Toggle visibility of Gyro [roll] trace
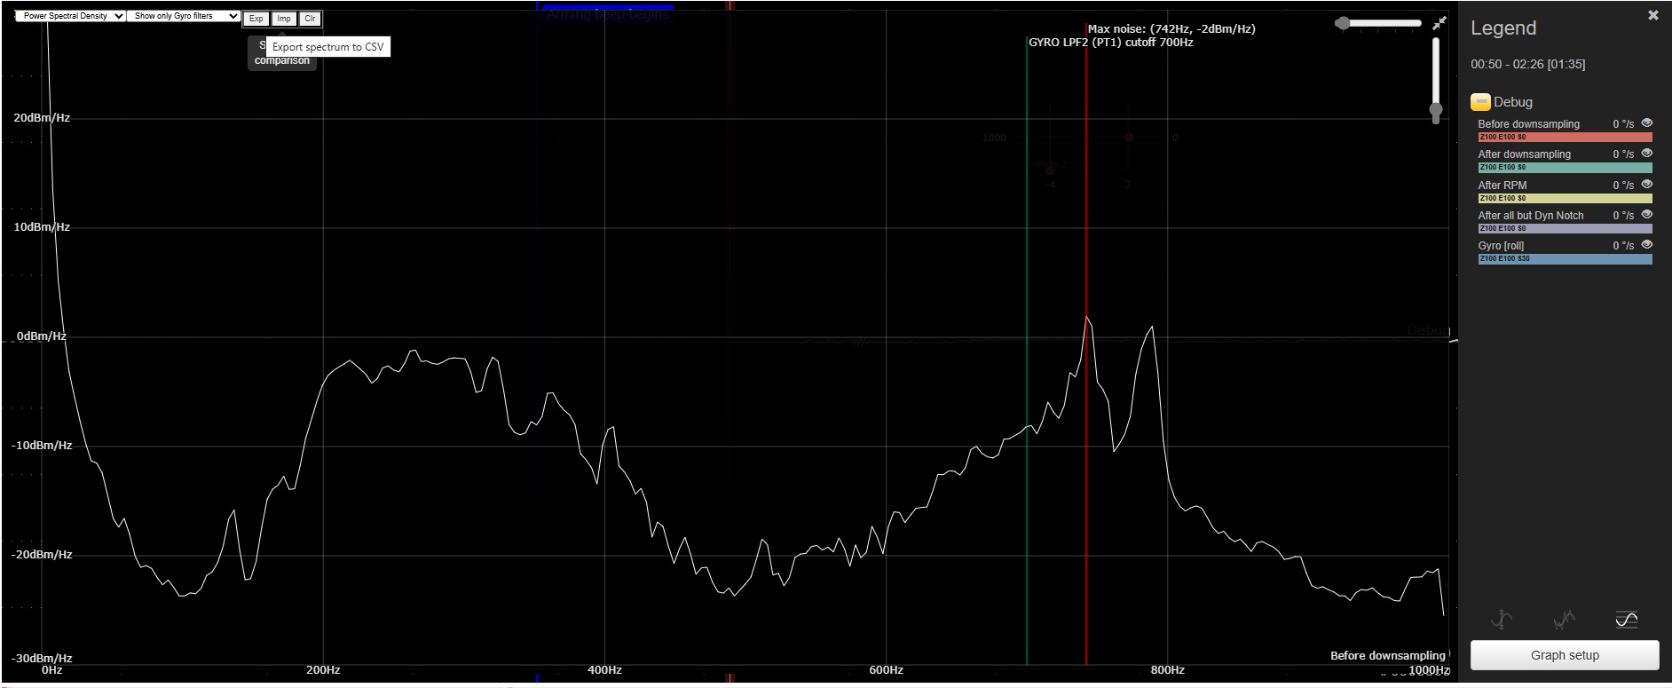 [x=1646, y=245]
